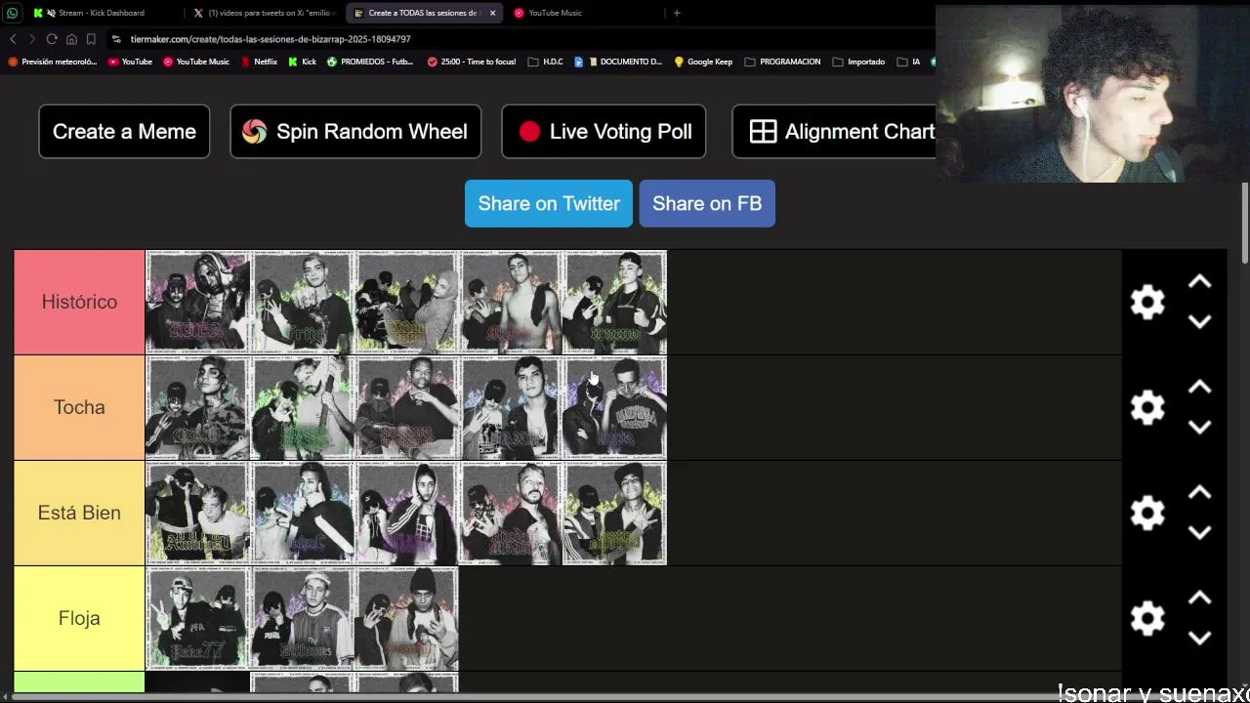Move the Histórico tier down
Image resolution: width=1250 pixels, height=703 pixels.
(x=1199, y=321)
